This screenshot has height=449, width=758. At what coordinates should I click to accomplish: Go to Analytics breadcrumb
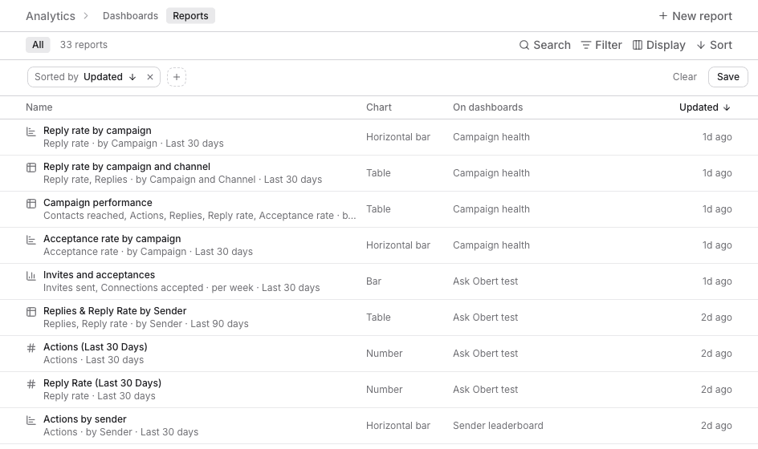click(51, 16)
